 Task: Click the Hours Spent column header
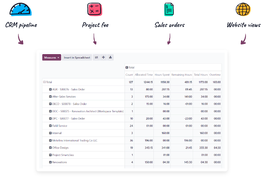(x=162, y=75)
